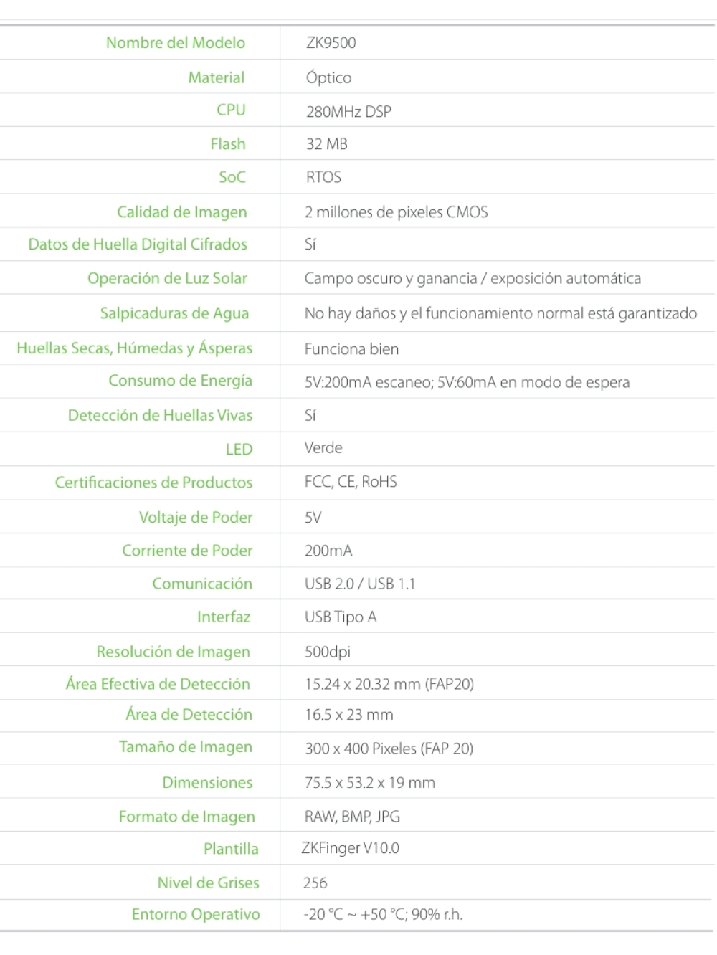The width and height of the screenshot is (717, 955).
Task: Click the 'Salpicaduras de Agua' label
Action: (x=174, y=313)
